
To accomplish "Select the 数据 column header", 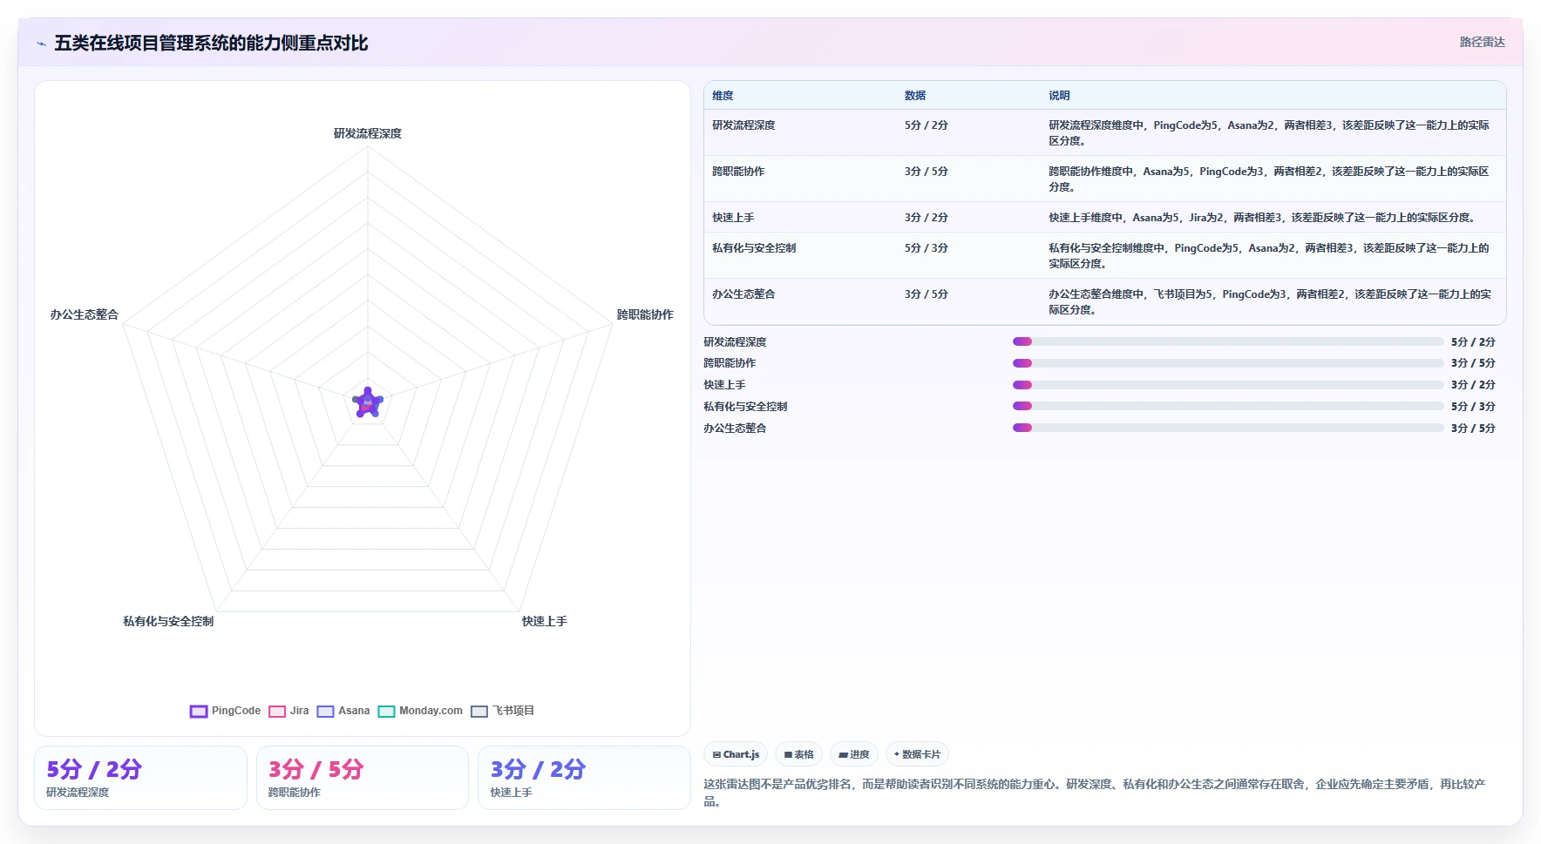I will click(x=915, y=96).
